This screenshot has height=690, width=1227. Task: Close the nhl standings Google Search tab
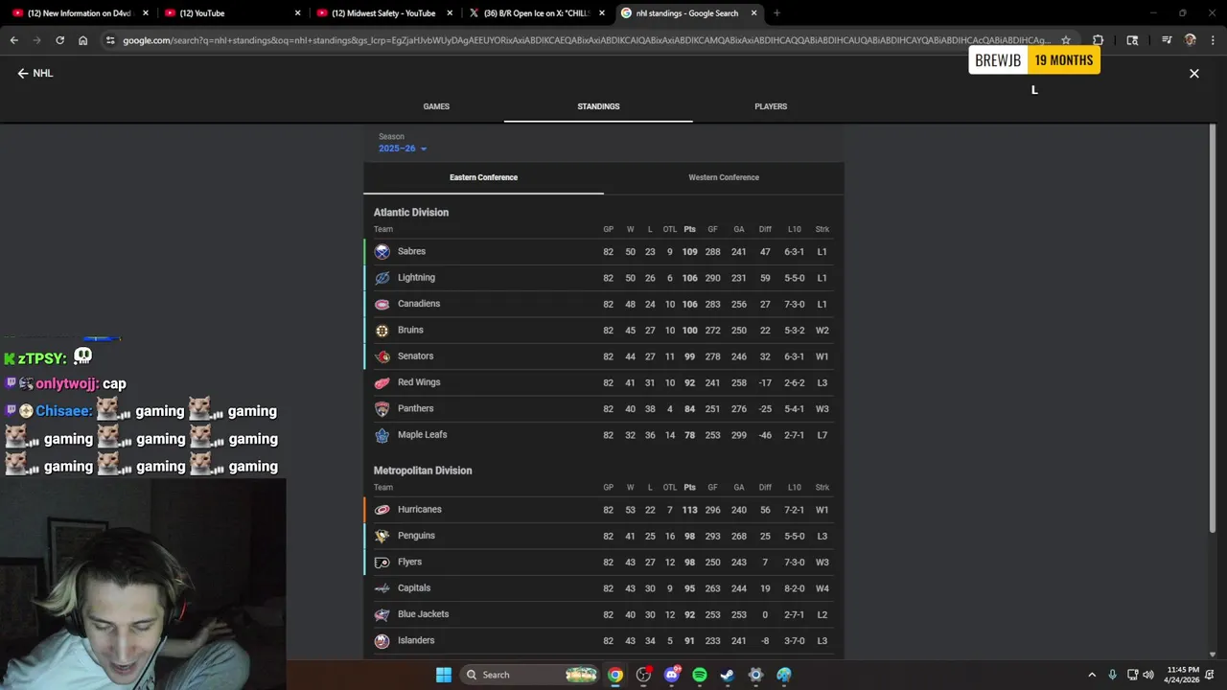pos(754,13)
